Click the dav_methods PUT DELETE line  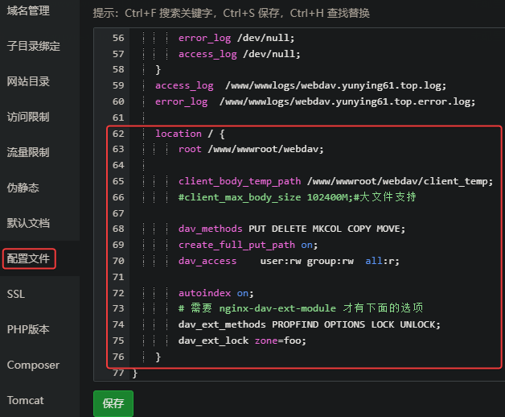(292, 229)
